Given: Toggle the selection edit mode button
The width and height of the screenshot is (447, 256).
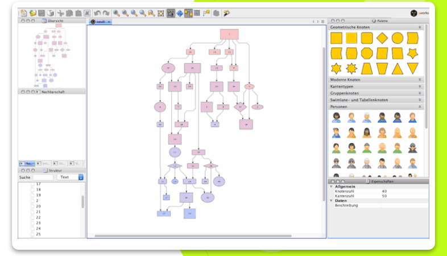Looking at the screenshot, I should point(171,13).
